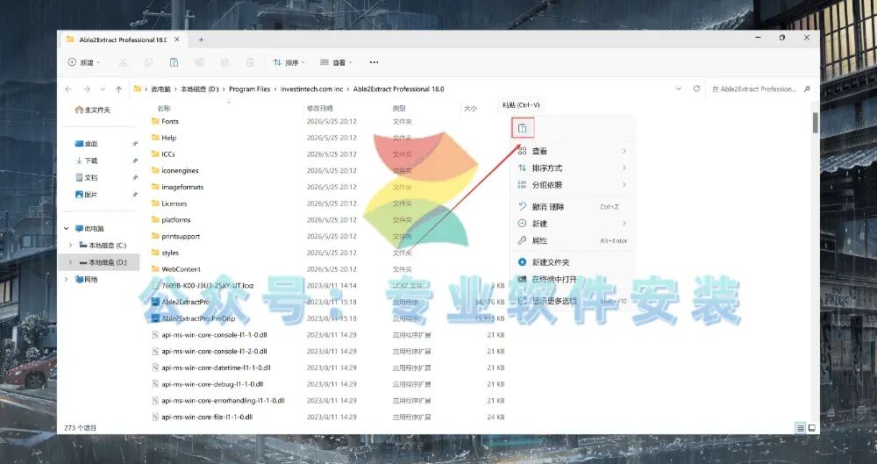Viewport: 877px width, 464px height.
Task: Open Pictures in quick access
Action: click(87, 194)
